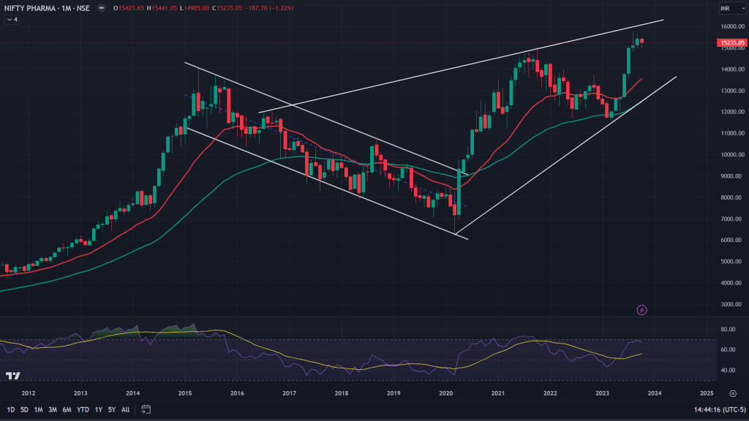Set the chart range to 5Y
Image resolution: width=749 pixels, height=421 pixels.
coord(111,409)
